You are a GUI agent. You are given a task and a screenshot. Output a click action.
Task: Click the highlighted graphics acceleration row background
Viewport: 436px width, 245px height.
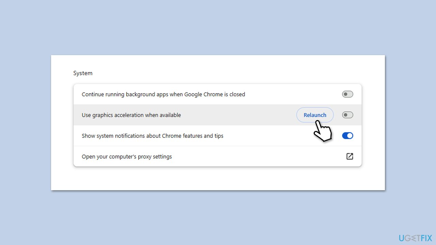point(238,115)
